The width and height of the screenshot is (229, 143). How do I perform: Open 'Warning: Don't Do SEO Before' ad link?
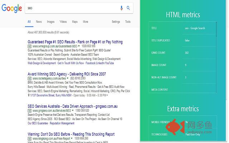point(71,134)
